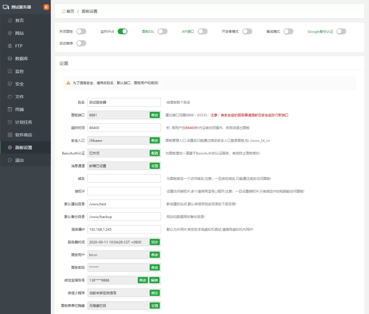The image size is (369, 314).
Task: Launch the 终端 terminal from sidebar
Action: pos(19,109)
